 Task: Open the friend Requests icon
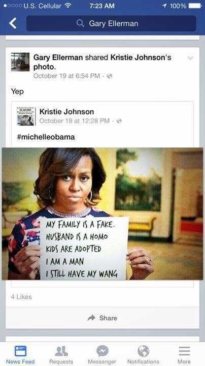coord(61,351)
